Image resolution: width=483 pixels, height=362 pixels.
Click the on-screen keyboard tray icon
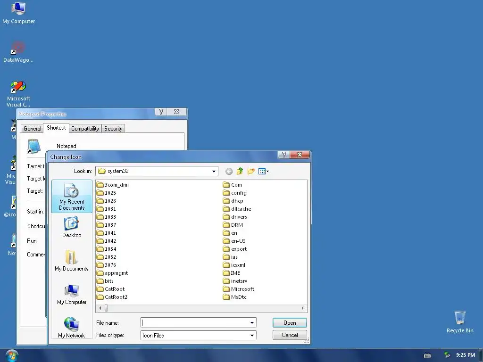click(x=427, y=355)
